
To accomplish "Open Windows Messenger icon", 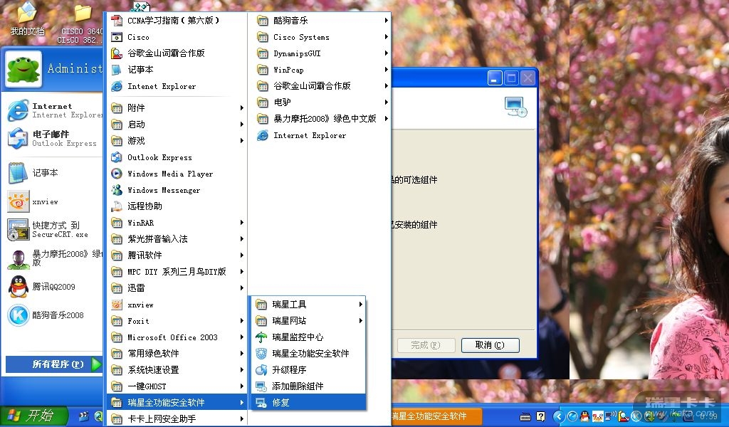I will (117, 190).
